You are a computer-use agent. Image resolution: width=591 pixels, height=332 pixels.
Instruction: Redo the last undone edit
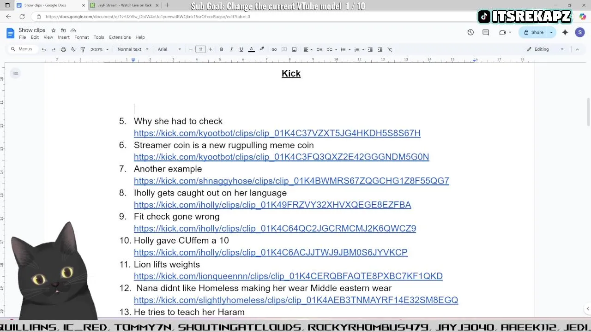coord(54,49)
